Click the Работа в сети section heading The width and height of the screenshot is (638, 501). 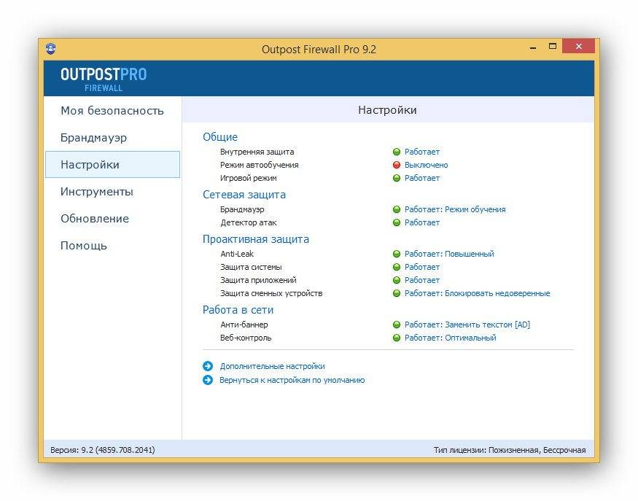(238, 310)
